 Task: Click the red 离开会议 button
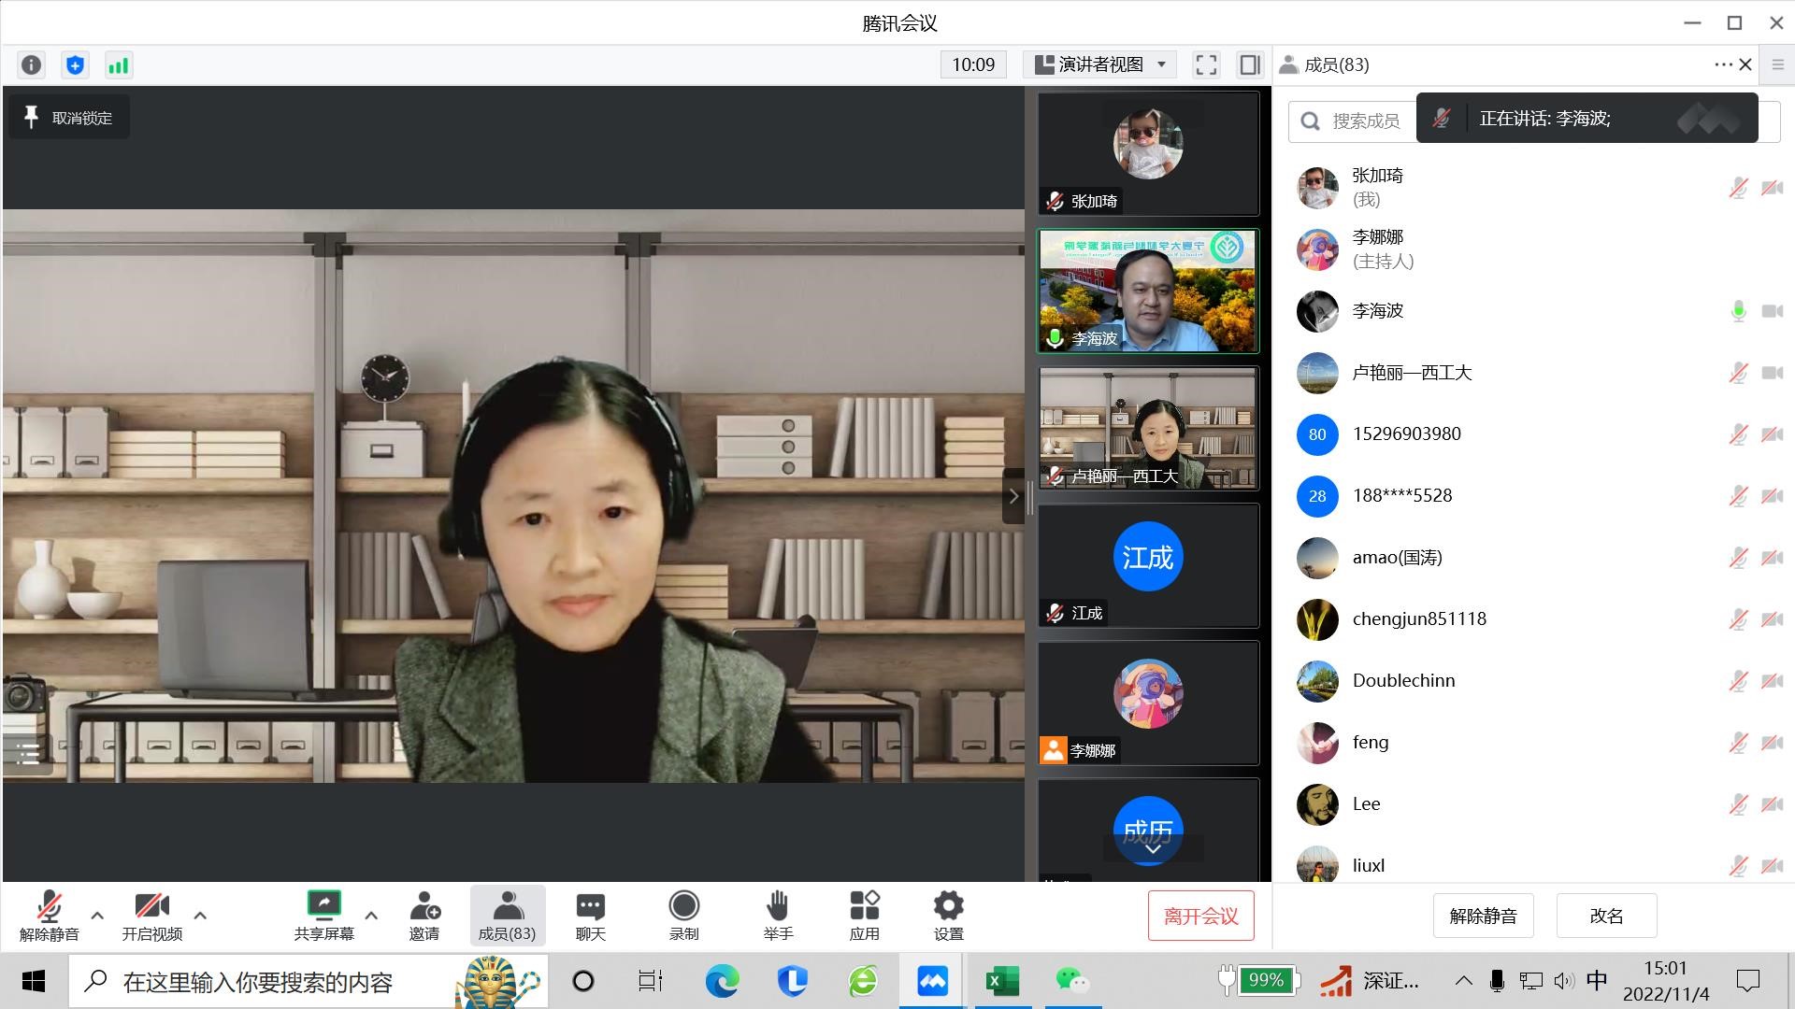[x=1200, y=917]
